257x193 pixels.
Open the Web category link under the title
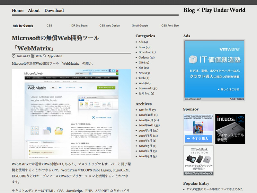coord(39,56)
